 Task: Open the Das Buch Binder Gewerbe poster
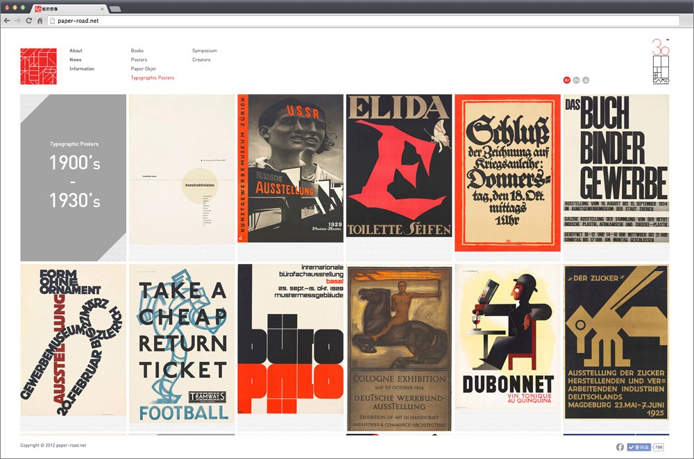[616, 168]
